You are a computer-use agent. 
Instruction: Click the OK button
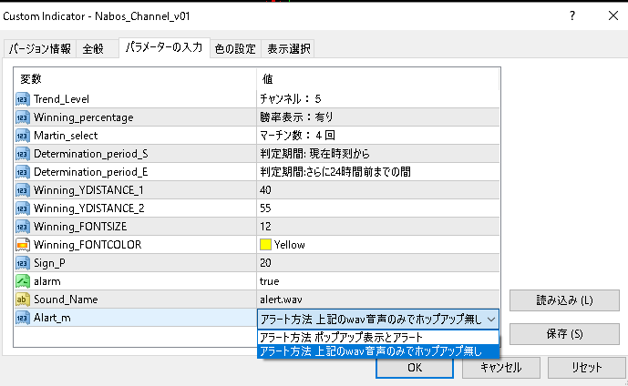(x=415, y=368)
